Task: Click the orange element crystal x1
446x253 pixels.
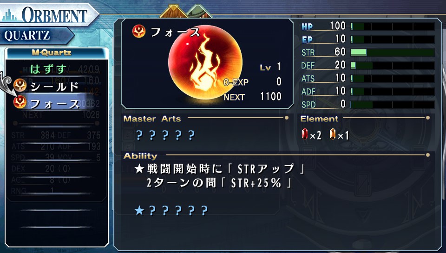Action: coord(333,134)
